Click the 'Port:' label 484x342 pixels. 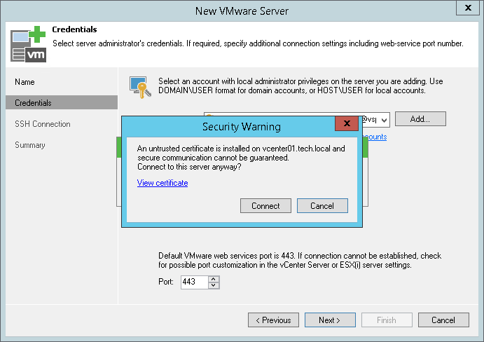[166, 282]
